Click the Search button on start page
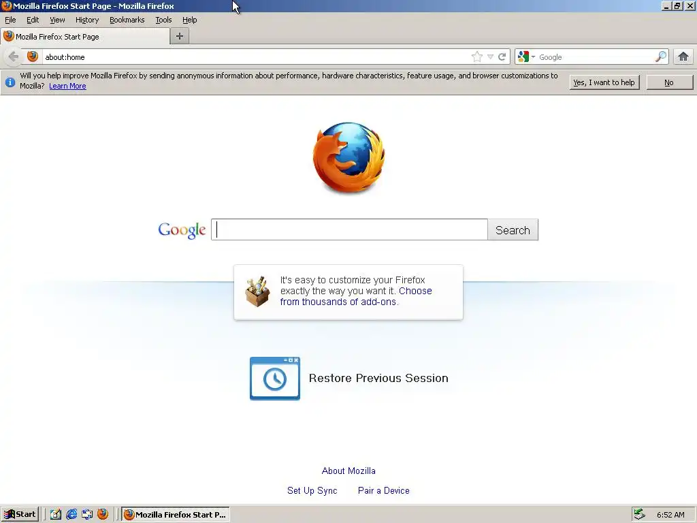The height and width of the screenshot is (523, 697). point(513,229)
